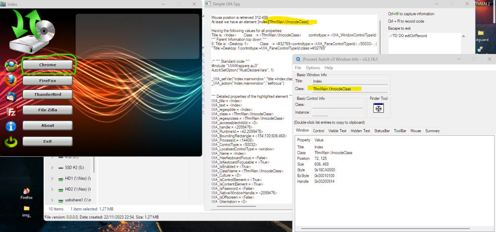The width and height of the screenshot is (496, 232).
Task: Switch to the Hidden Text tab
Action: (x=360, y=131)
